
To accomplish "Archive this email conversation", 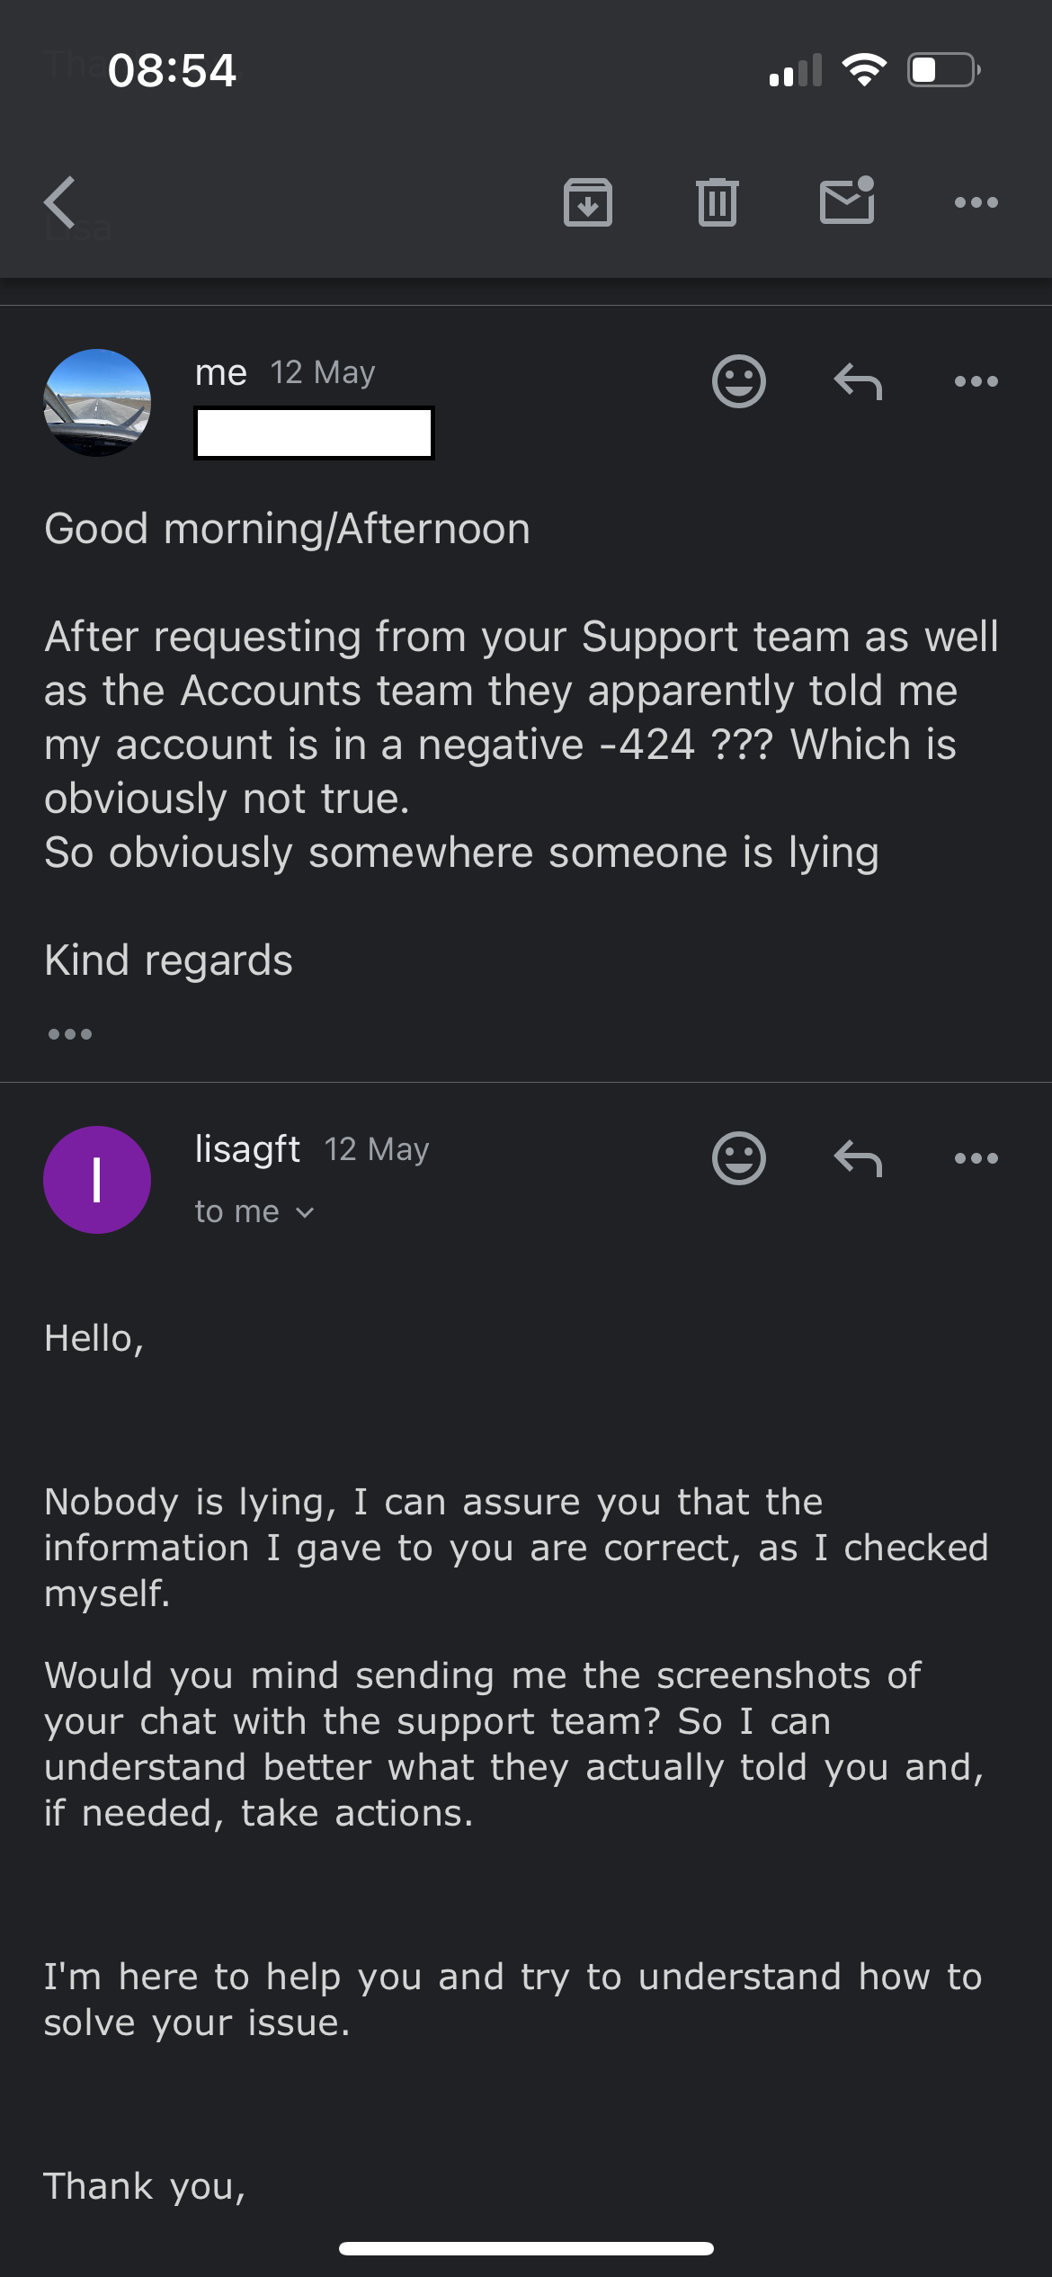I will pyautogui.click(x=587, y=201).
